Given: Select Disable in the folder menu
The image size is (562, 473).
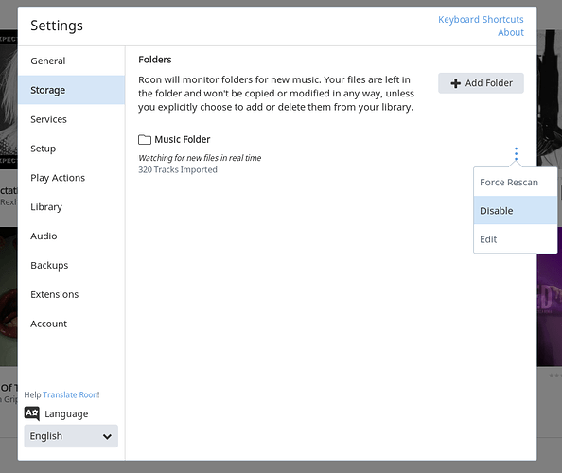Looking at the screenshot, I should click(x=515, y=211).
